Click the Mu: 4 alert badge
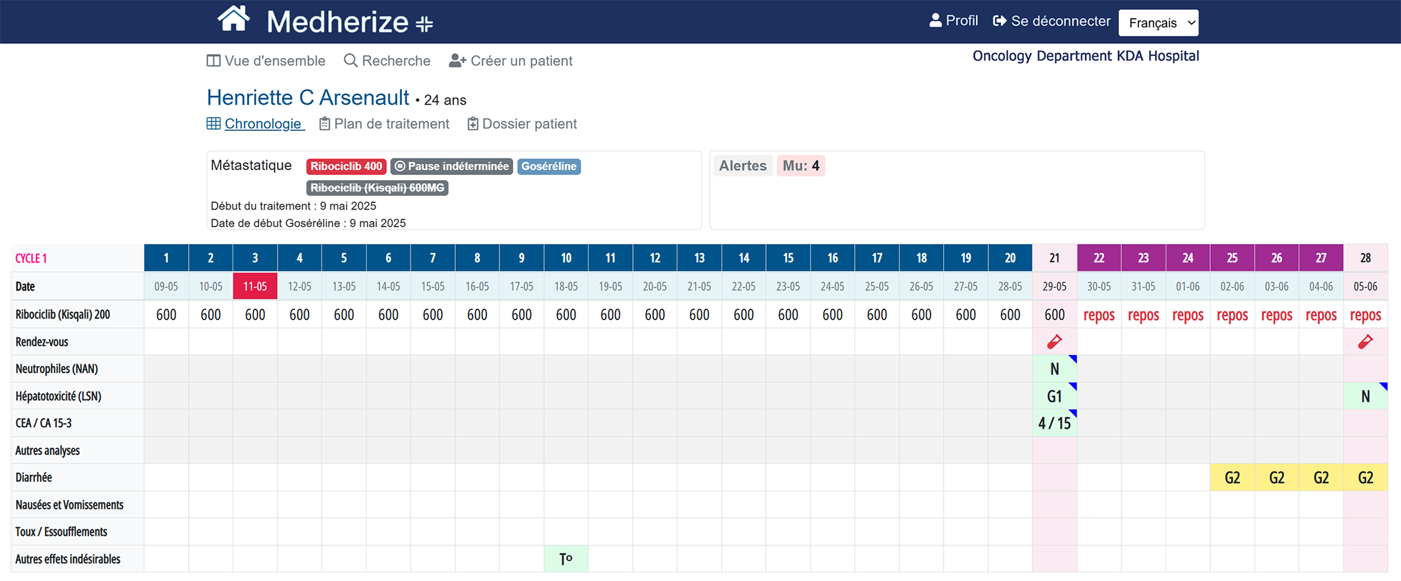 click(x=800, y=166)
